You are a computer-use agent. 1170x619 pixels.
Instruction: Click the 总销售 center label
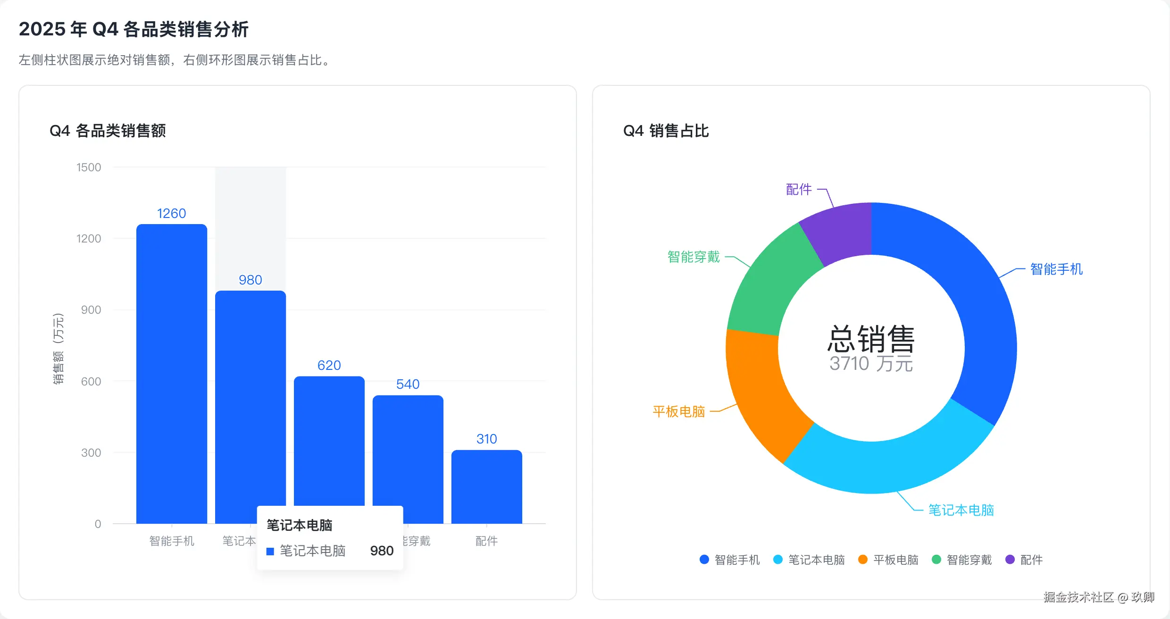[x=871, y=340]
